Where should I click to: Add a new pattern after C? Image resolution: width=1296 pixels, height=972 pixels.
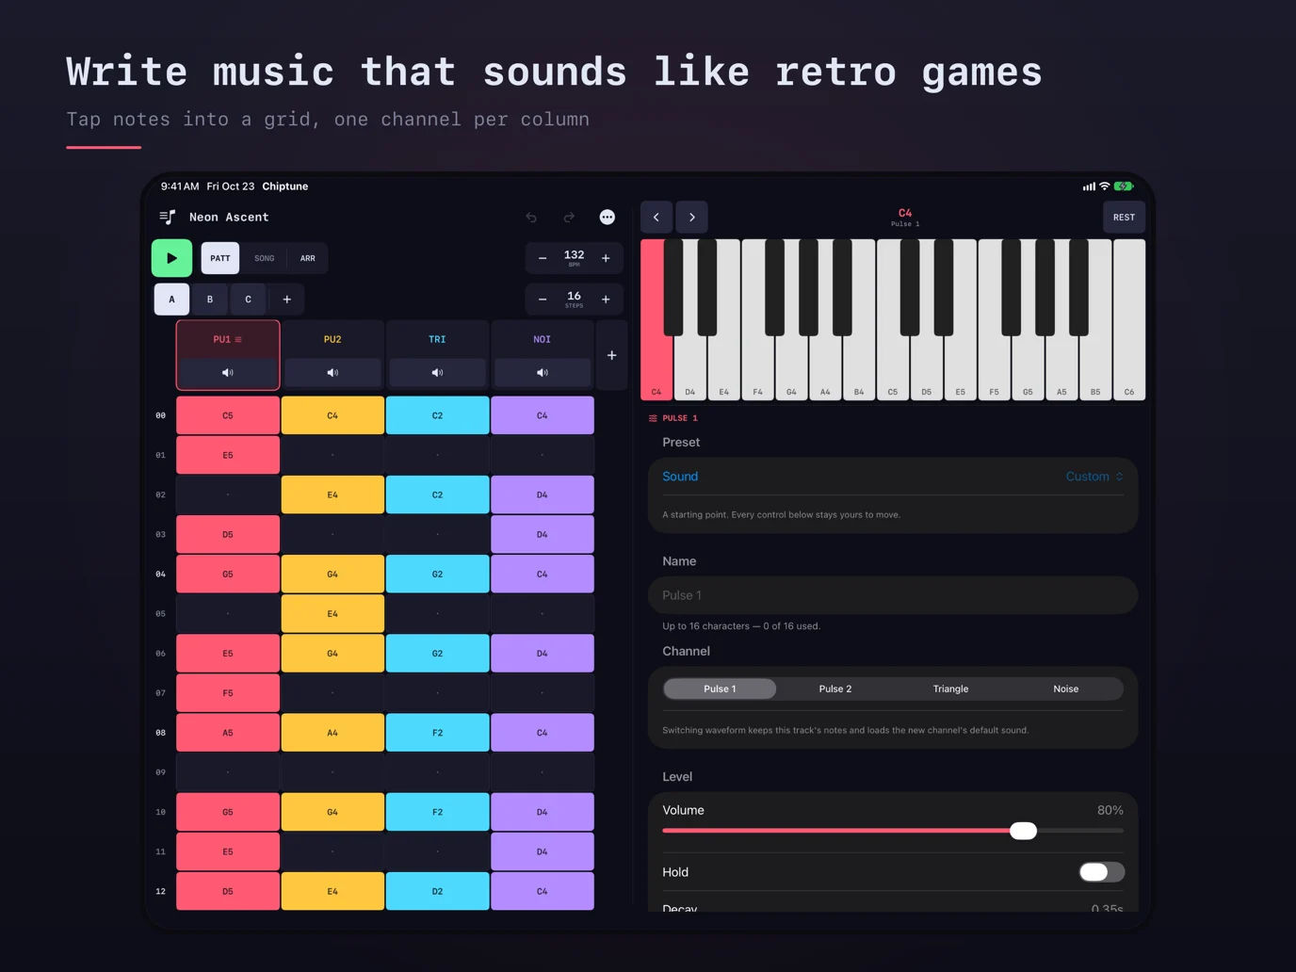287,300
